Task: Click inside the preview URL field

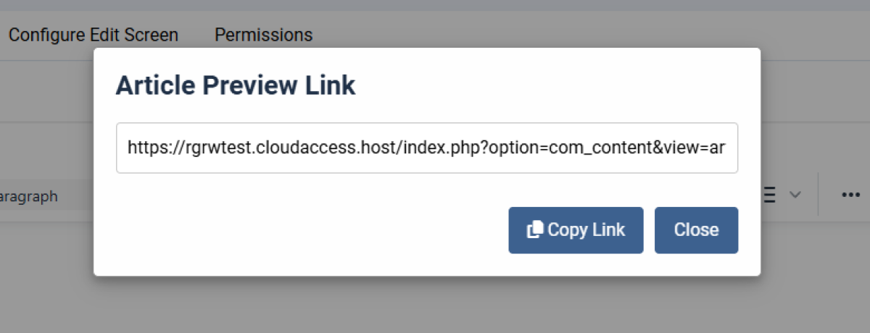Action: (427, 148)
